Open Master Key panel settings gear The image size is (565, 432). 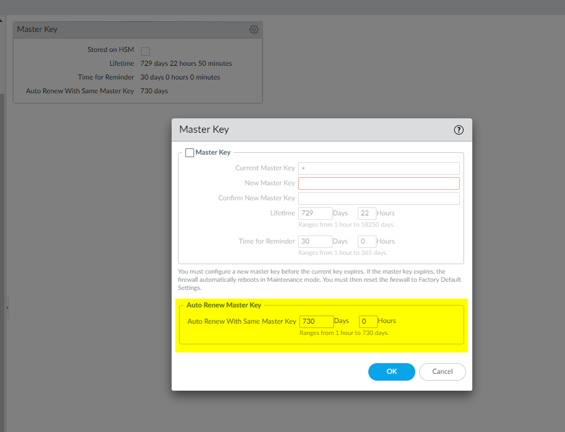(254, 29)
